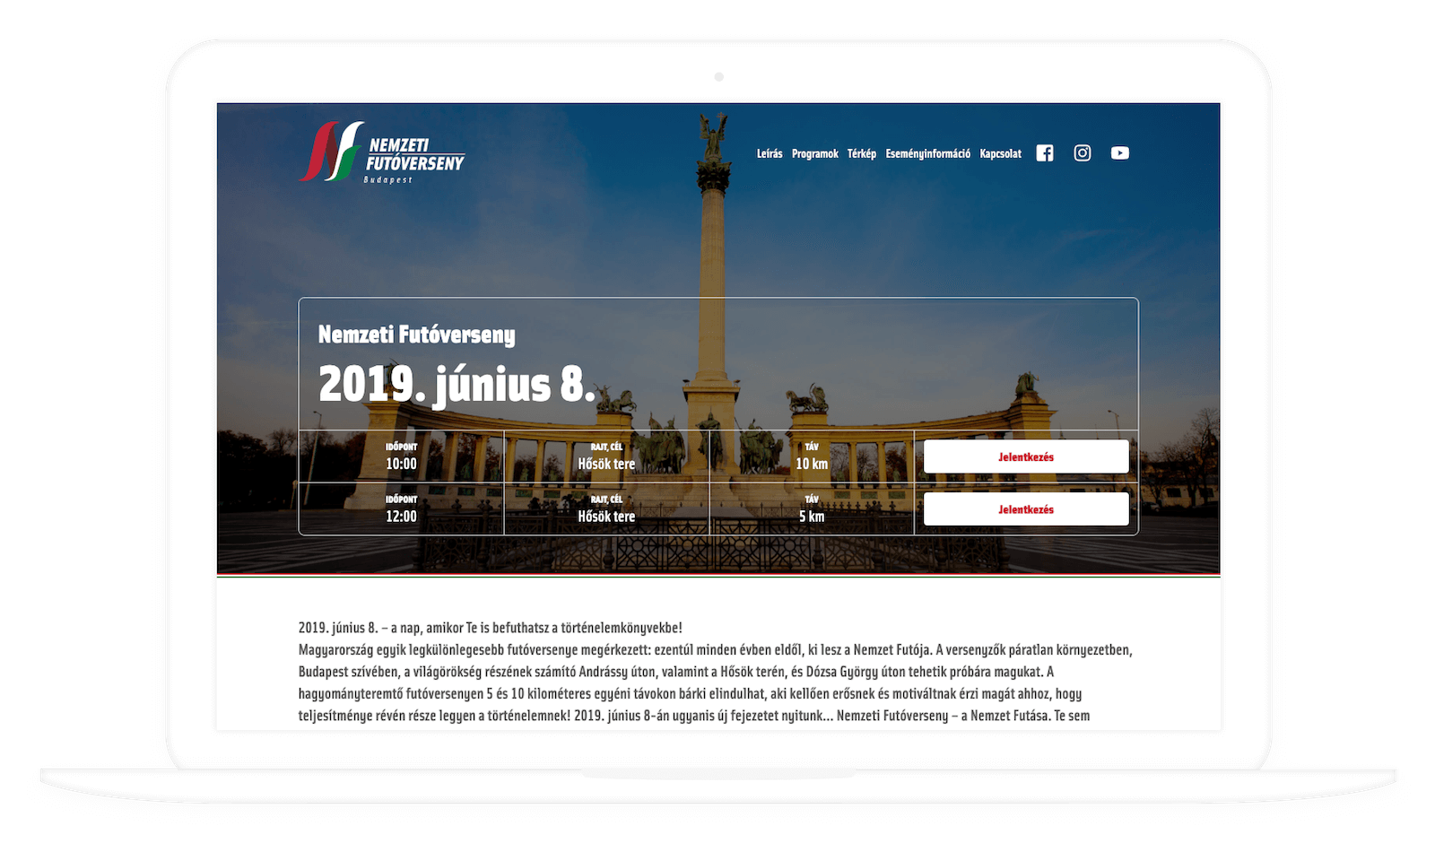1435x843 pixels.
Task: Click Hősök tere in the 12:00 row
Action: pyautogui.click(x=606, y=517)
